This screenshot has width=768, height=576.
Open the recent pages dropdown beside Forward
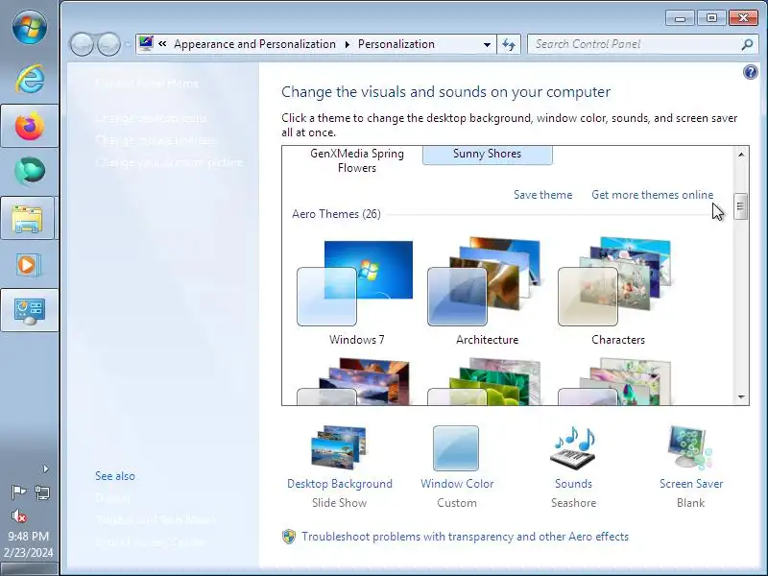(128, 44)
